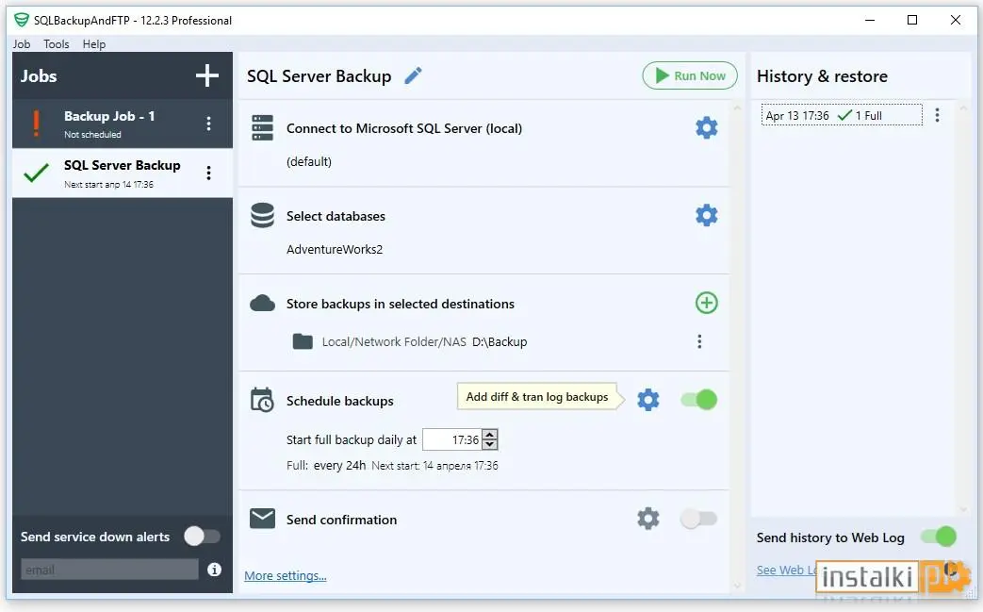Select Apr 13 17:36 Full history entry
The height and width of the screenshot is (612, 983).
(x=842, y=115)
